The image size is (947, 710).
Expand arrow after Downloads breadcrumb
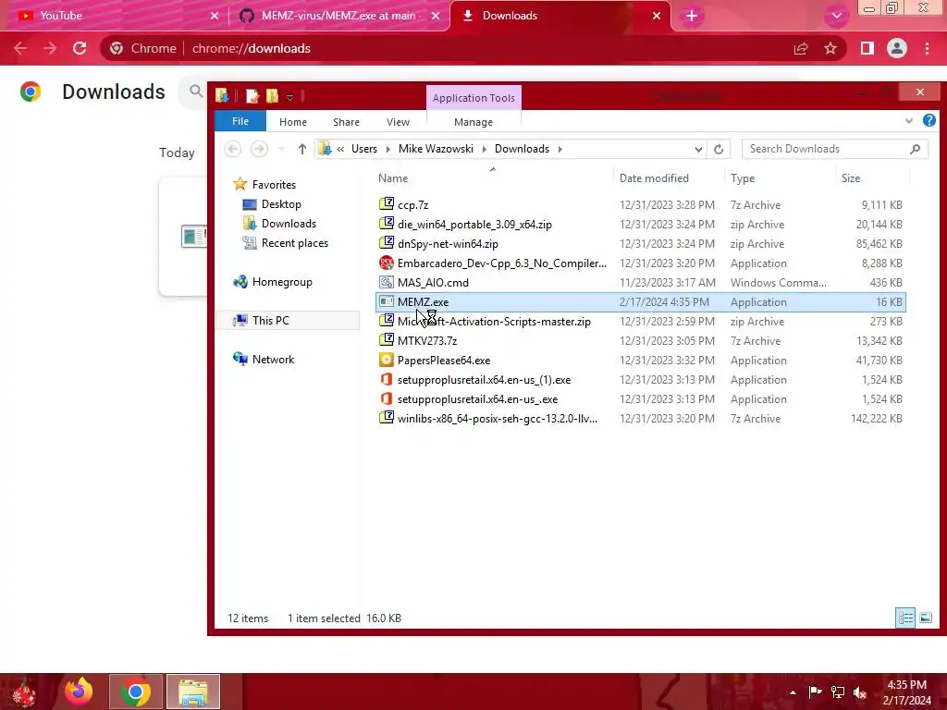[x=560, y=149]
